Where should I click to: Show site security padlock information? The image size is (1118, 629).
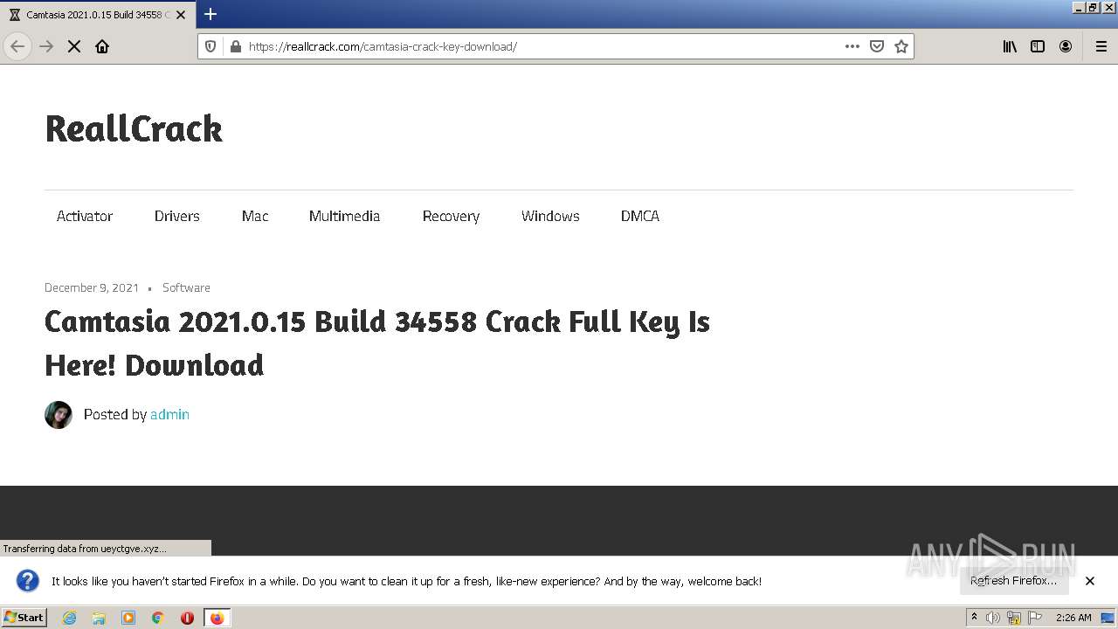(235, 46)
